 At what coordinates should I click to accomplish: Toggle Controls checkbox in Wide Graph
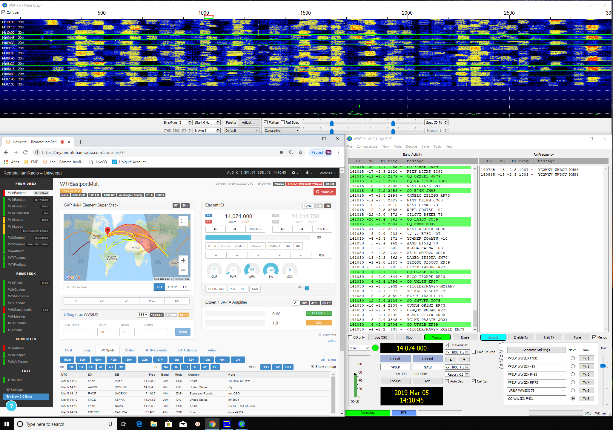point(4,13)
